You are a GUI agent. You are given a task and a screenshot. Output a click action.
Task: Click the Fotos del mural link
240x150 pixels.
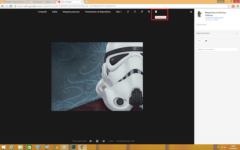pyautogui.click(x=79, y=141)
